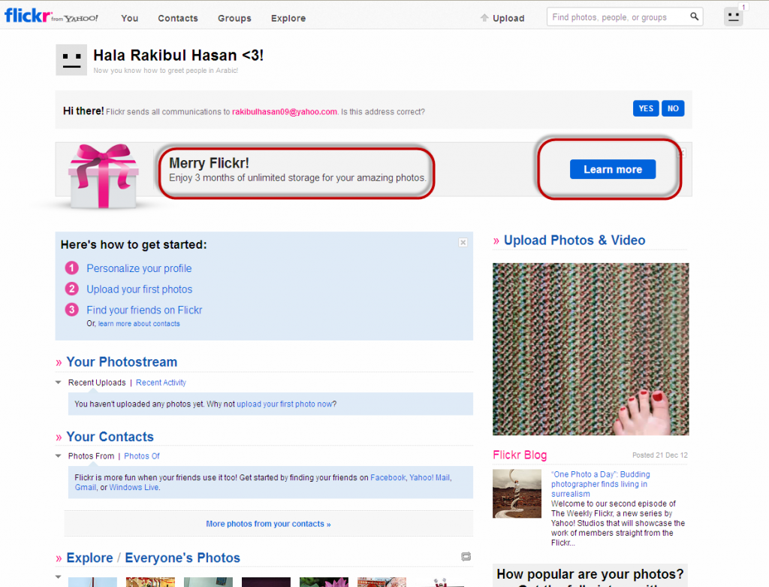Click the search magnifier icon
The height and width of the screenshot is (587, 769).
click(694, 17)
